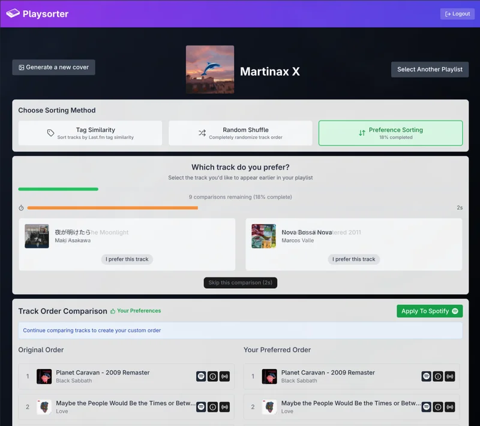Click broadcast icon for Planet Caravan, Preferred Order
The height and width of the screenshot is (426, 480).
[450, 376]
